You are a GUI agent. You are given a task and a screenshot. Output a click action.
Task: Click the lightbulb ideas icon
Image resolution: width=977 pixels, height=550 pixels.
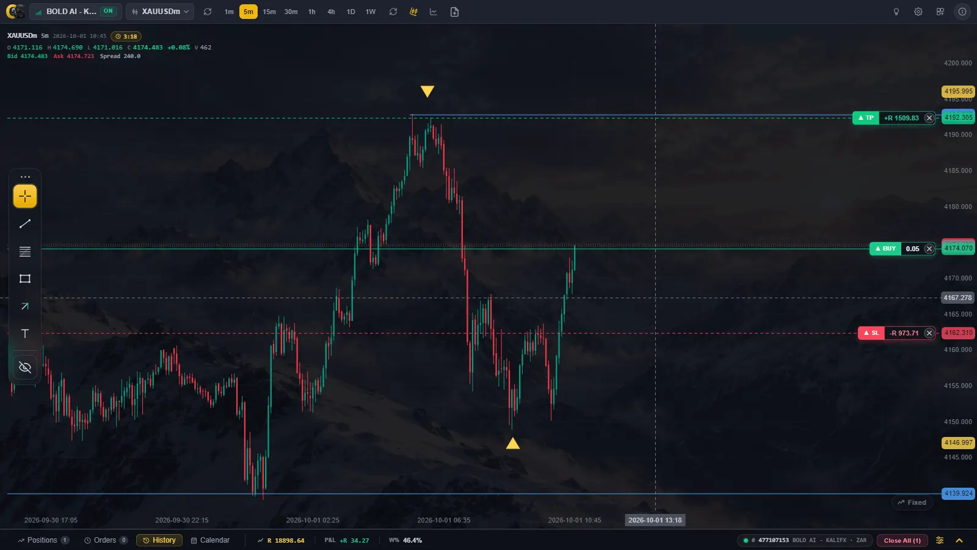click(896, 12)
